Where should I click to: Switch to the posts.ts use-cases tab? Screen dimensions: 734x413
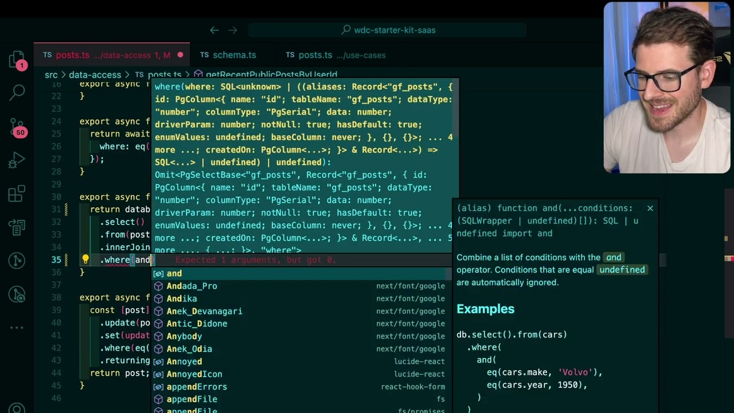[x=335, y=55]
